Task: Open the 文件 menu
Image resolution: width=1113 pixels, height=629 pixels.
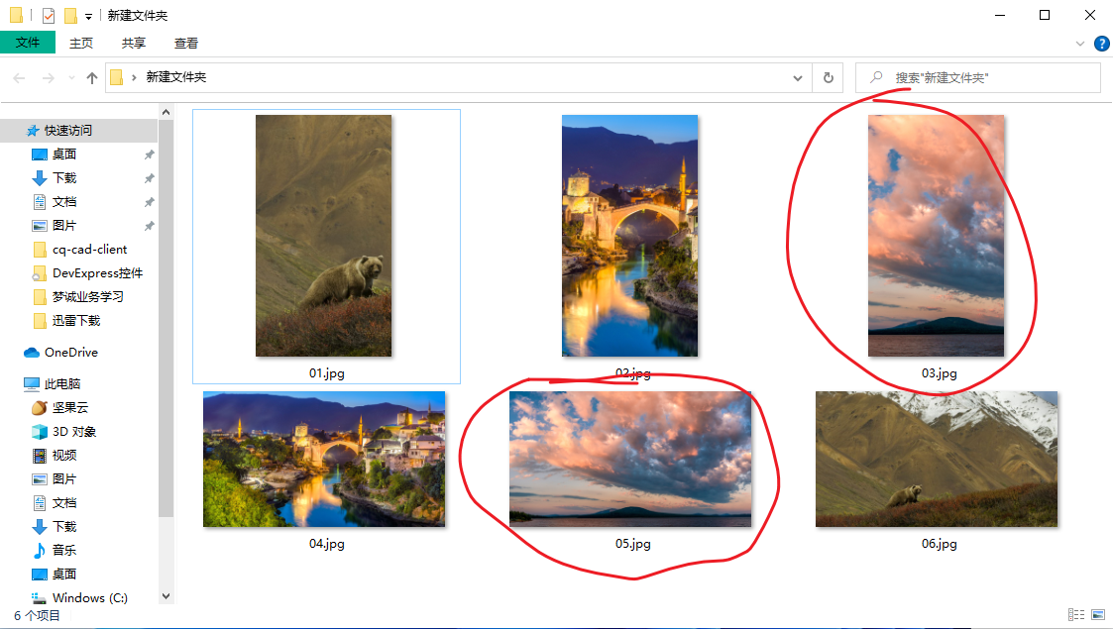Action: click(x=28, y=44)
